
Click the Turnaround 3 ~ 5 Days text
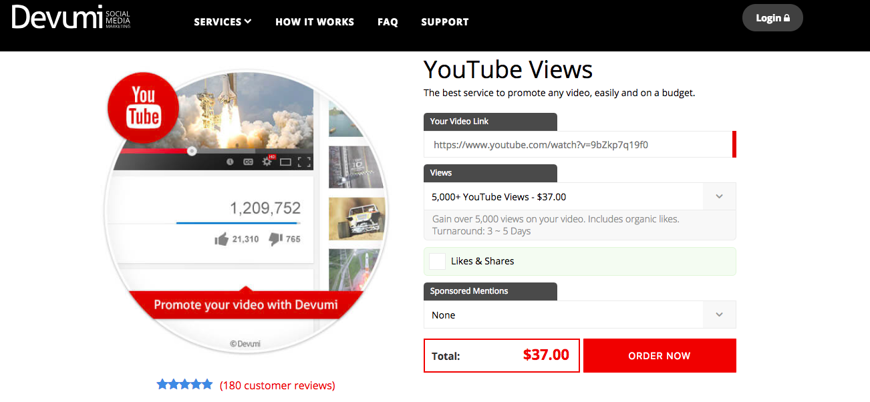(481, 231)
